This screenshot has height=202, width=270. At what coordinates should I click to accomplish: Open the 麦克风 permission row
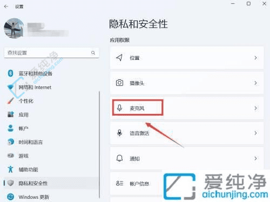pyautogui.click(x=187, y=108)
